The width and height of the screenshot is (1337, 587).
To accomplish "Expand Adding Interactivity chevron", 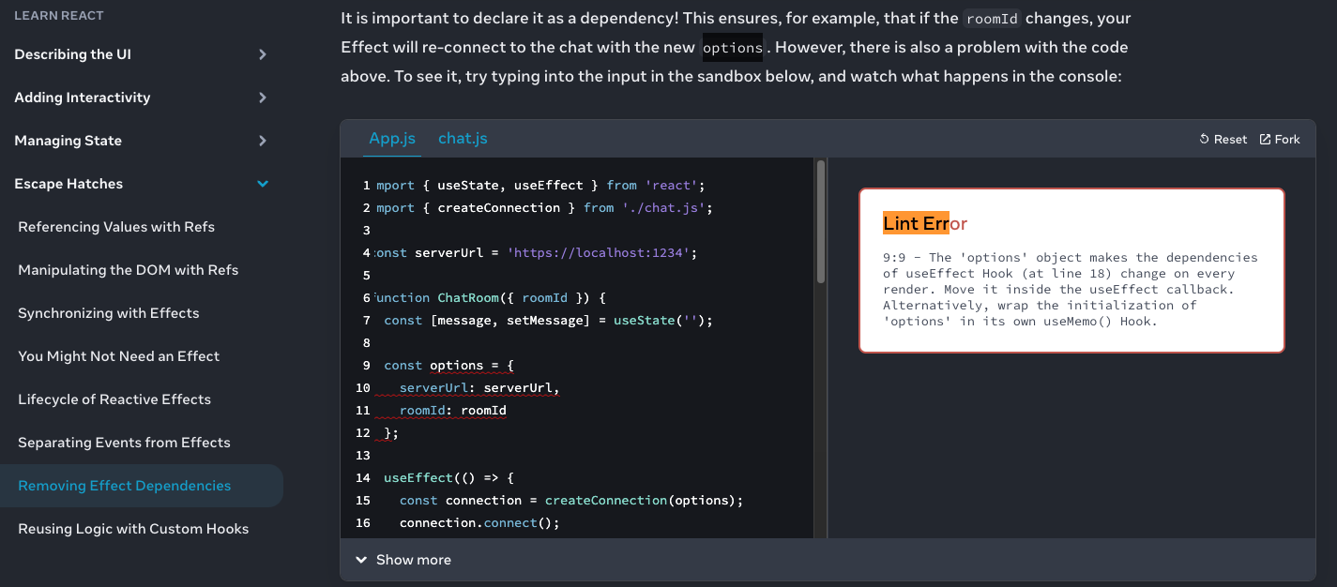I will pos(263,98).
